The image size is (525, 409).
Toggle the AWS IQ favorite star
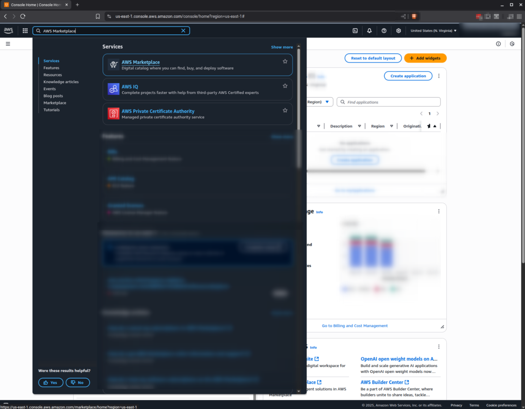point(285,86)
